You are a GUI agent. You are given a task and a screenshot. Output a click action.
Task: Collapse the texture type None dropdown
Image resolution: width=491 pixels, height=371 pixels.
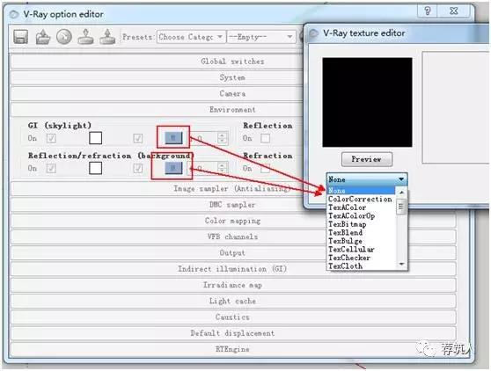coord(367,179)
